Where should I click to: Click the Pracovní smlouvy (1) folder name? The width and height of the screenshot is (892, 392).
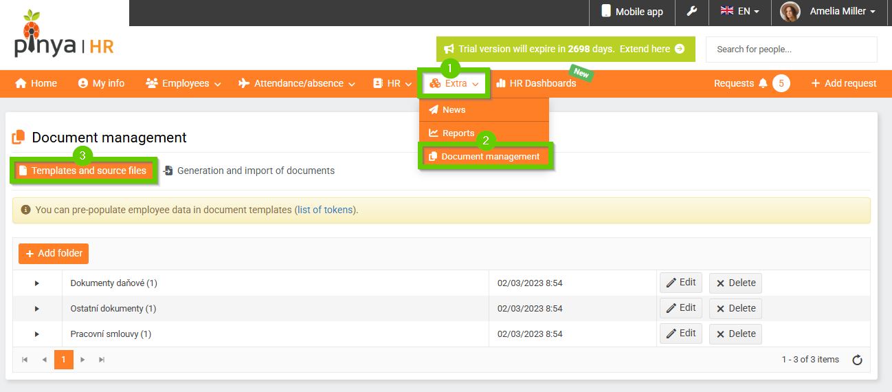coord(111,334)
